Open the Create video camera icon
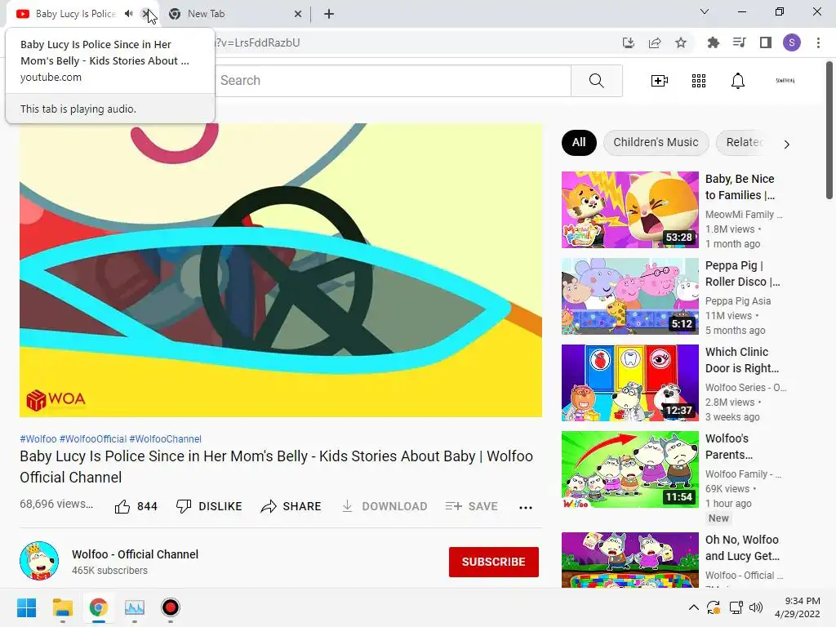Image resolution: width=836 pixels, height=627 pixels. pos(660,81)
